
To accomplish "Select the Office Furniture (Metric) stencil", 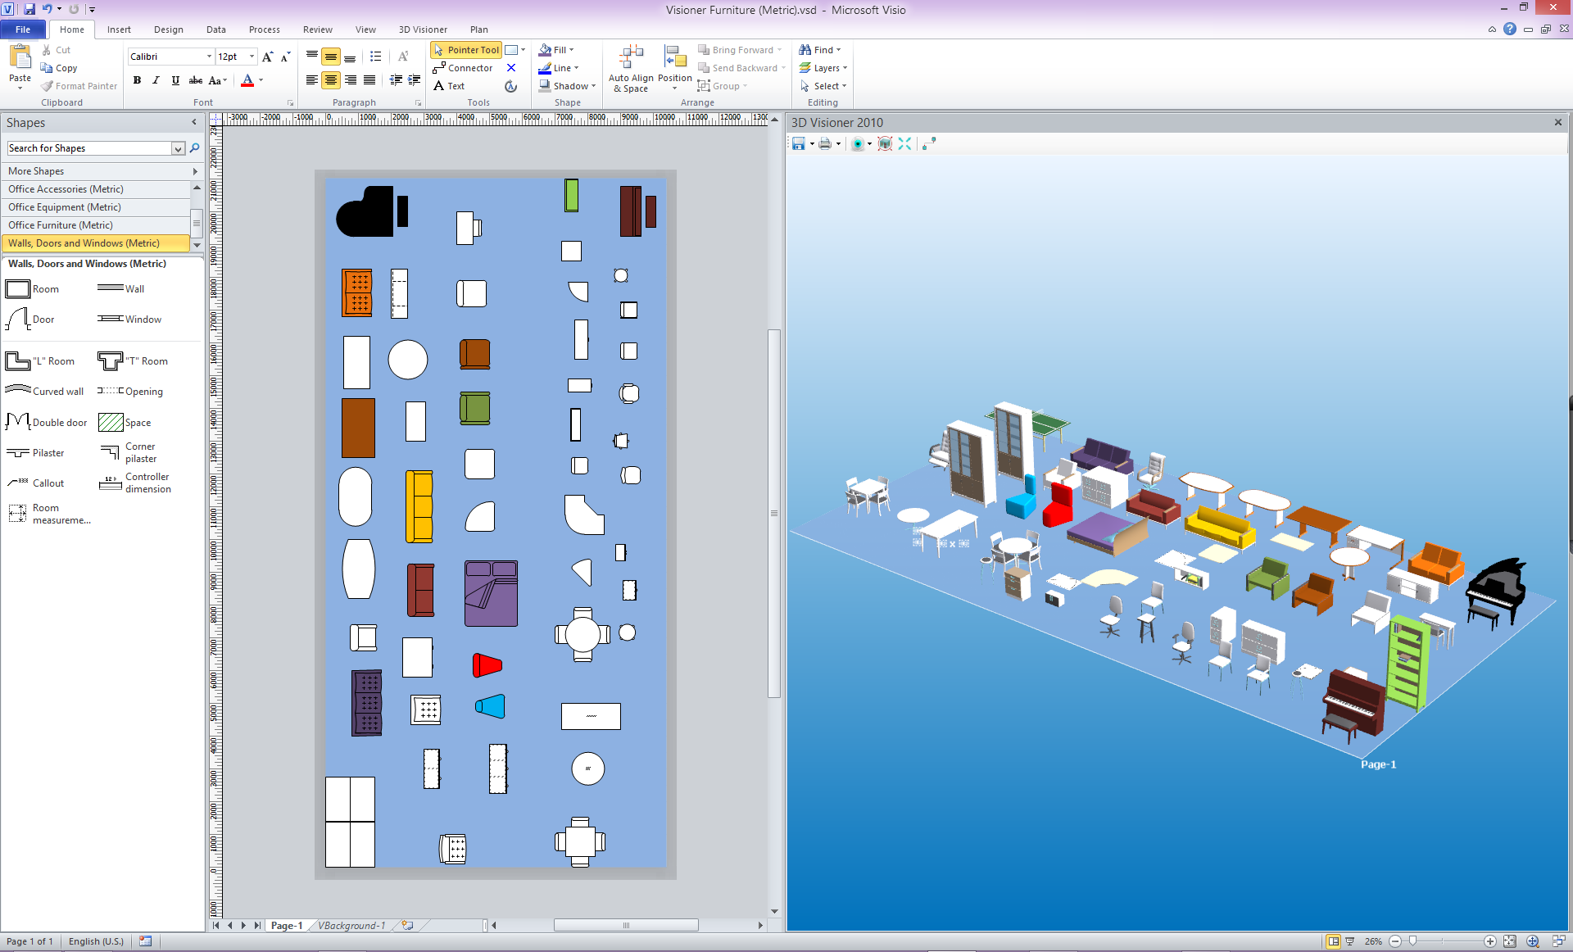I will (61, 225).
